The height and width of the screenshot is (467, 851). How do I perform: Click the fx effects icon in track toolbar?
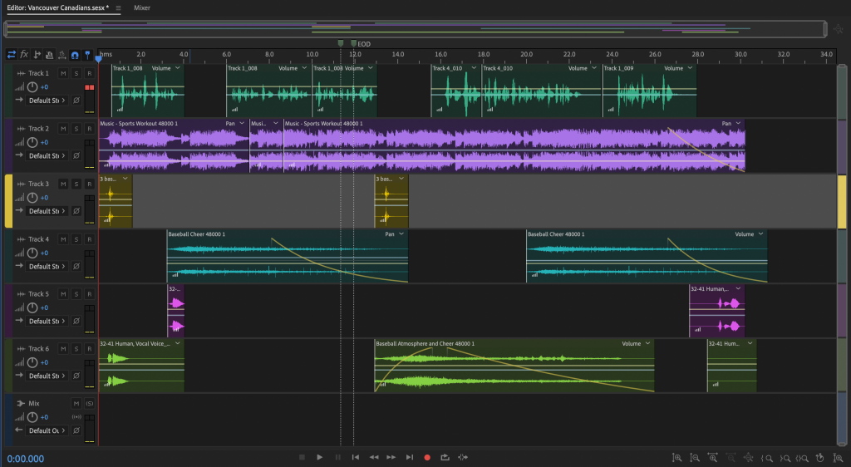pyautogui.click(x=24, y=55)
